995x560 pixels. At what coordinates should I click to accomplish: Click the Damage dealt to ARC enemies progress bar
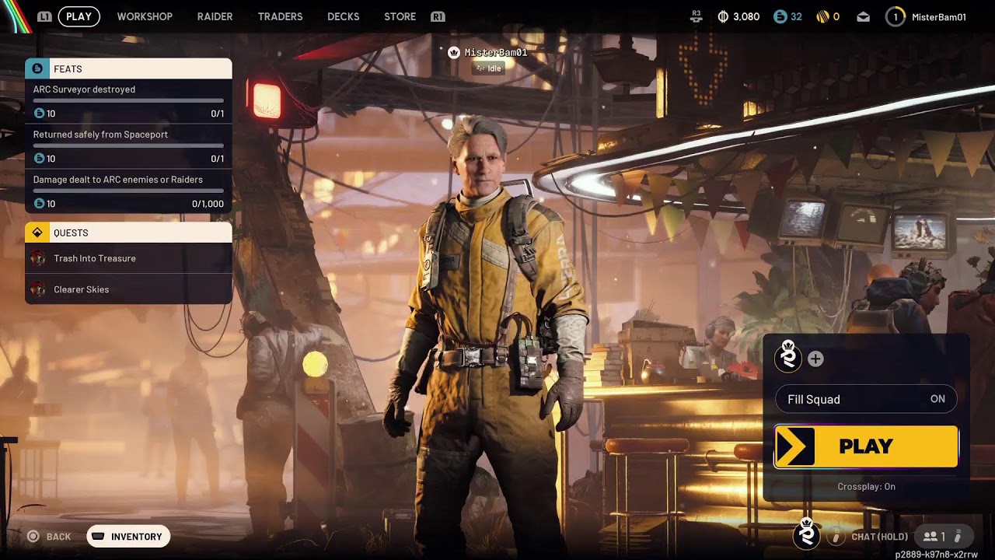(128, 191)
